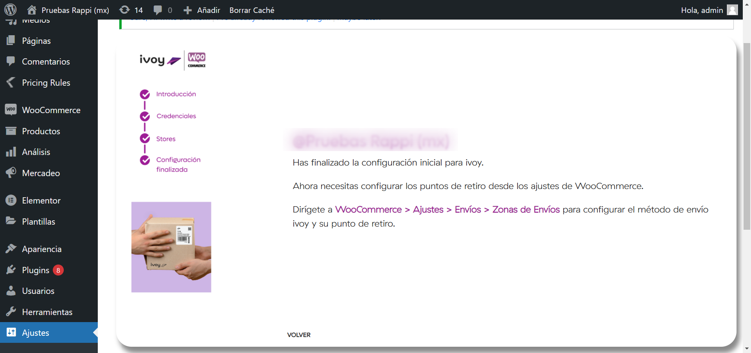Click Borrar Caché in admin bar
The image size is (751, 353).
(252, 10)
